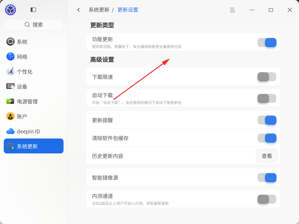Collapse the sidebar with the panel icon
Screen dimensions: 299x224
click(33, 10)
